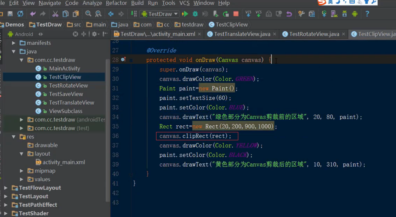This screenshot has height=217, width=396.
Task: Click the Make Project build icon
Action: coord(134,14)
